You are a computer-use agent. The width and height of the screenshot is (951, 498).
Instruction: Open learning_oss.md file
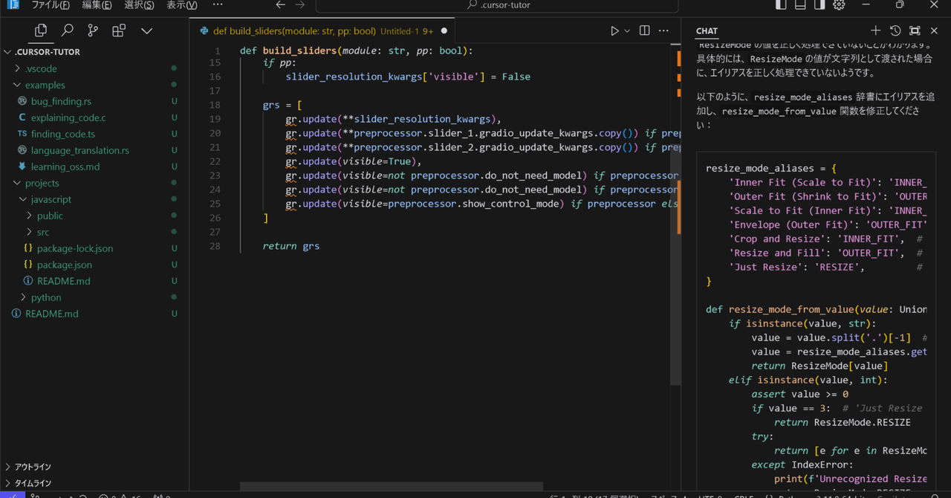tap(65, 166)
